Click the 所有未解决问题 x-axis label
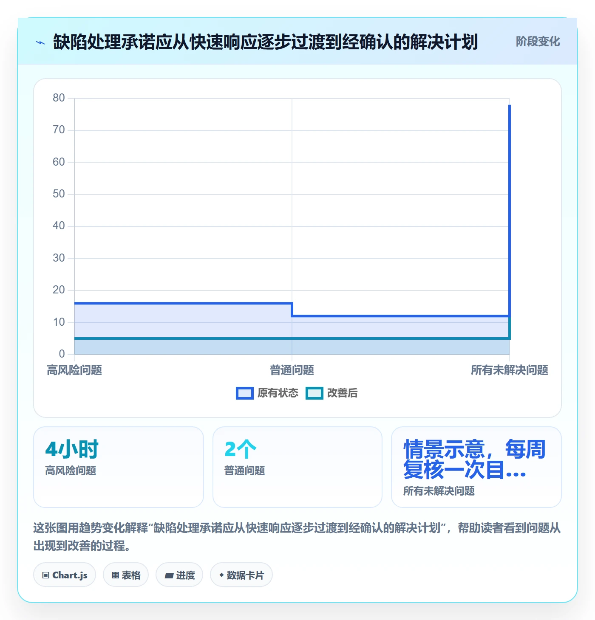 (510, 370)
